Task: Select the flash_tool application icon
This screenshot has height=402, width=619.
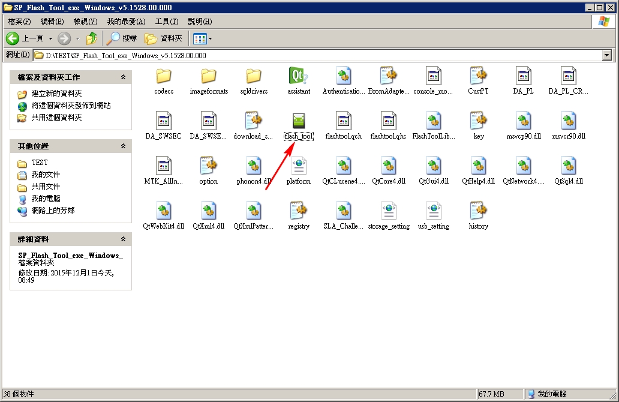Action: click(299, 121)
